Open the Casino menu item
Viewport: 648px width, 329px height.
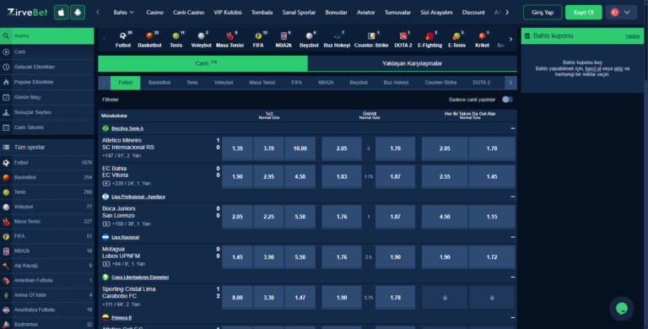coord(154,13)
